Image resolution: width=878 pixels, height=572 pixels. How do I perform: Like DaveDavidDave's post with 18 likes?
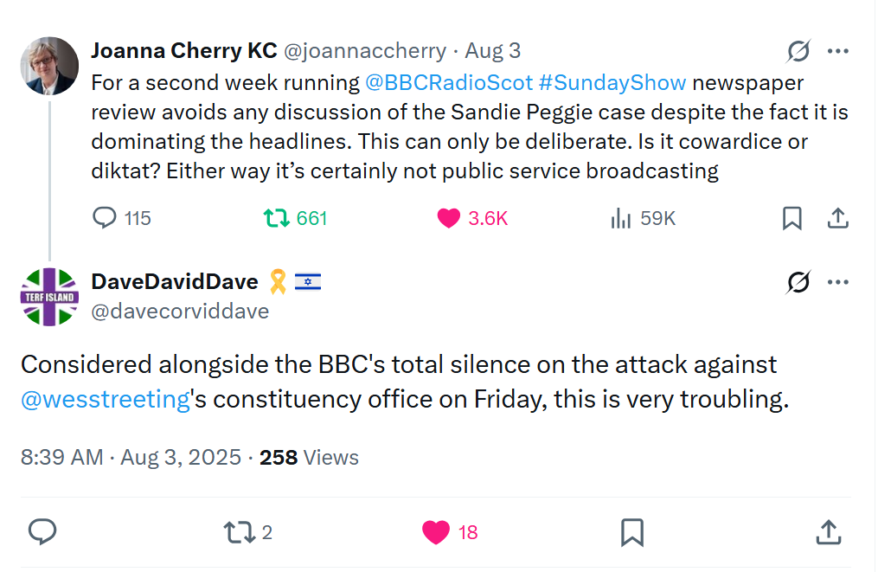click(x=436, y=531)
